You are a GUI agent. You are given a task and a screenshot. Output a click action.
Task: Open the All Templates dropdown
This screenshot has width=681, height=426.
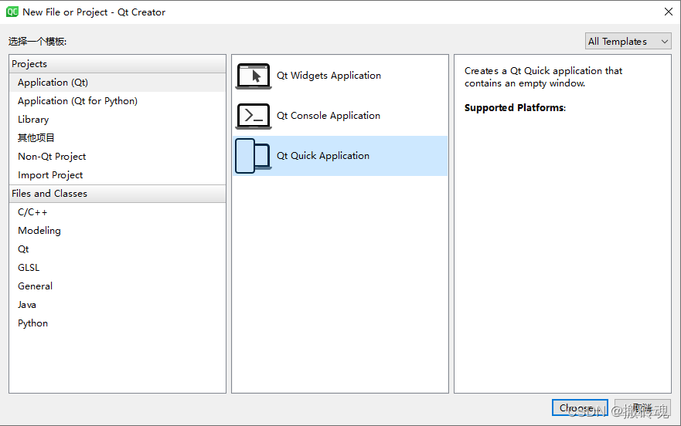click(628, 41)
